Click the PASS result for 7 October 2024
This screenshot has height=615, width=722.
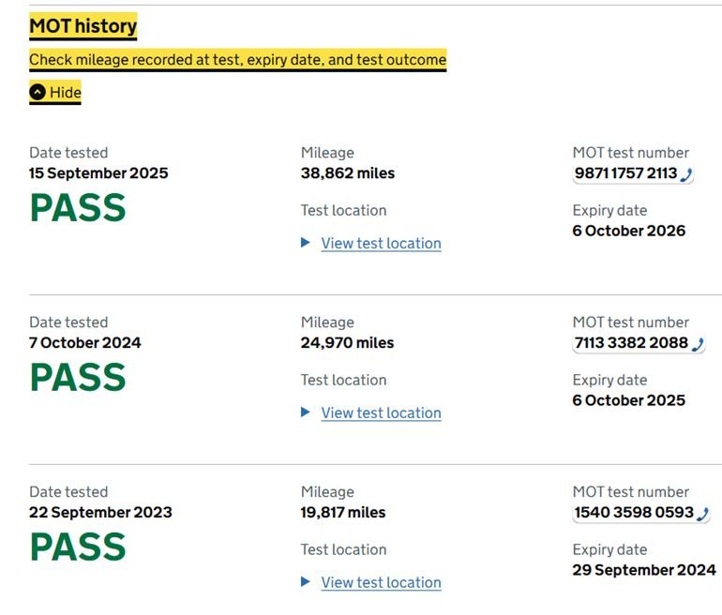pyautogui.click(x=78, y=378)
